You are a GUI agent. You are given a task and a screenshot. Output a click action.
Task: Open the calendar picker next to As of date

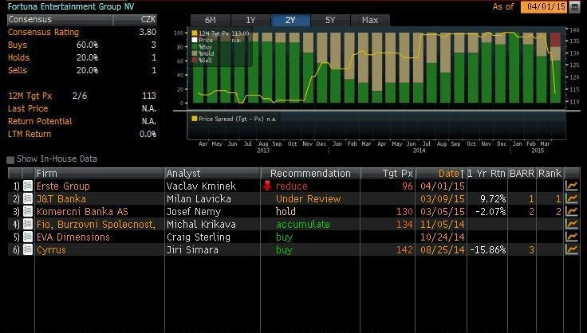[575, 6]
